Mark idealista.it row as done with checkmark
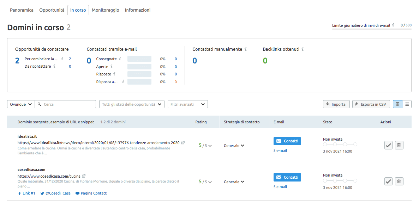The height and width of the screenshot is (203, 419). point(388,145)
